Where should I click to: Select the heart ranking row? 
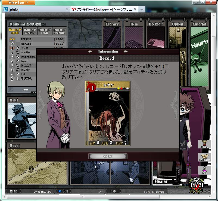(x=23, y=61)
